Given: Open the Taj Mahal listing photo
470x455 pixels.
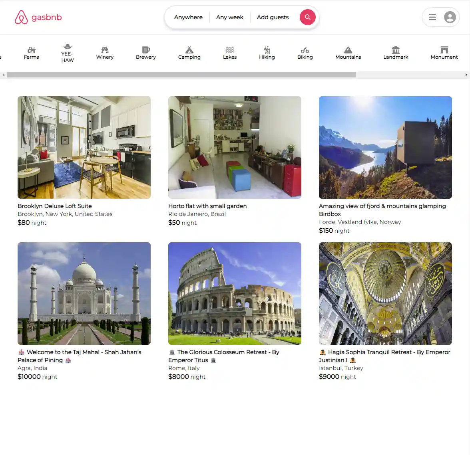Looking at the screenshot, I should [x=84, y=293].
